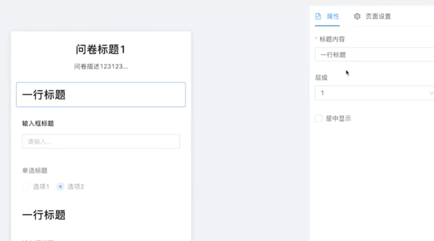The image size is (434, 241).
Task: Select radio option 选项1
Action: [26, 187]
